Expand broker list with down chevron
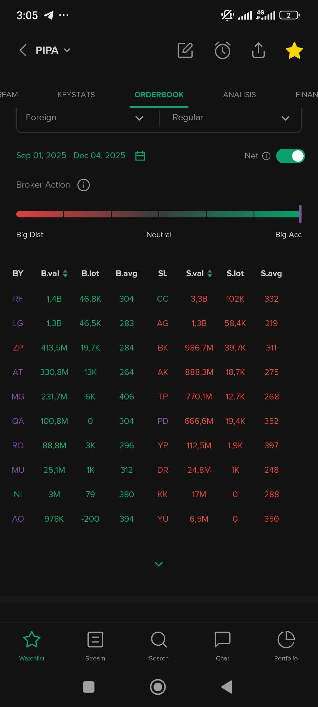This screenshot has width=318, height=707. [159, 564]
